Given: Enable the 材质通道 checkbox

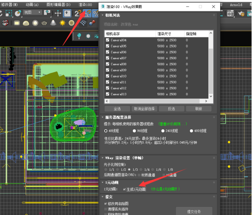Looking at the screenshot, I should [139, 175].
